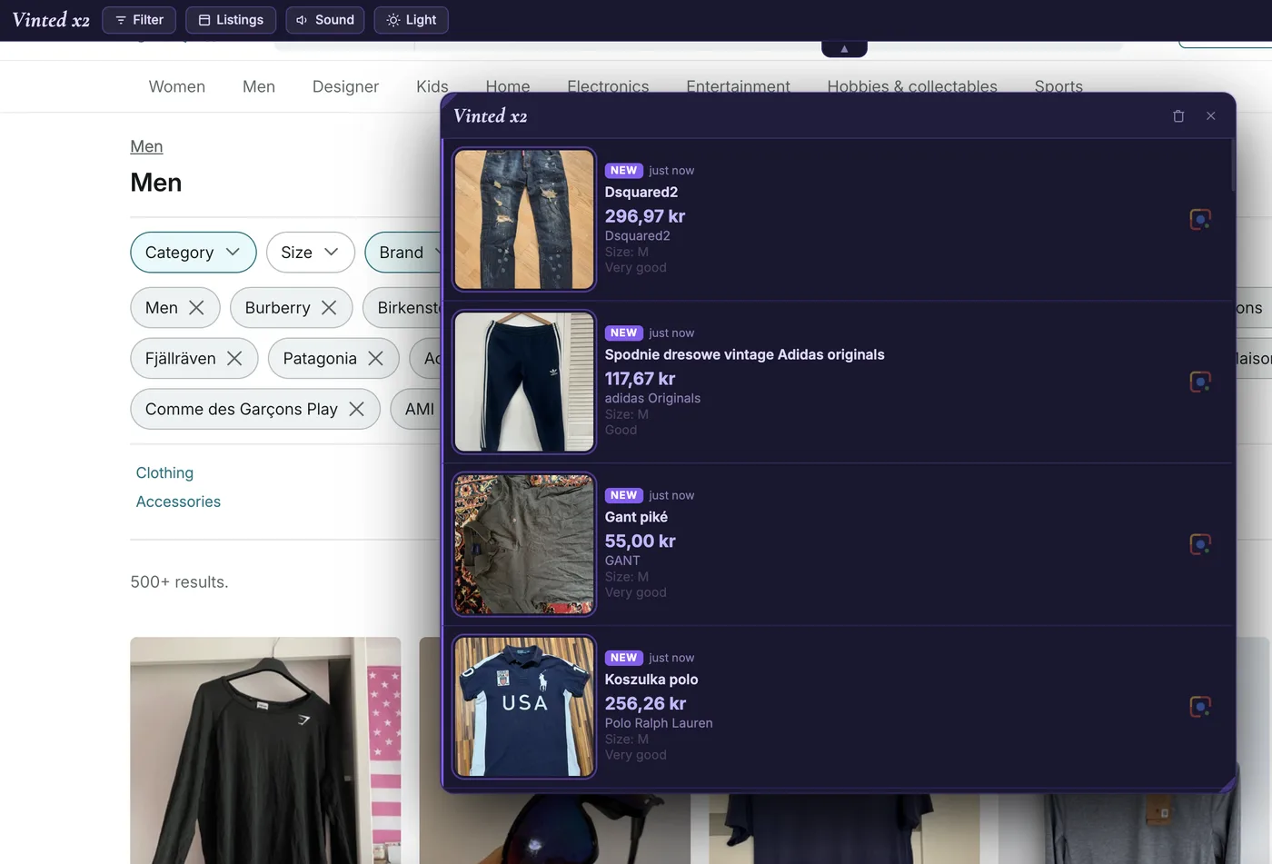The image size is (1272, 864).
Task: Click the adidas Originals brand text
Action: pos(652,398)
